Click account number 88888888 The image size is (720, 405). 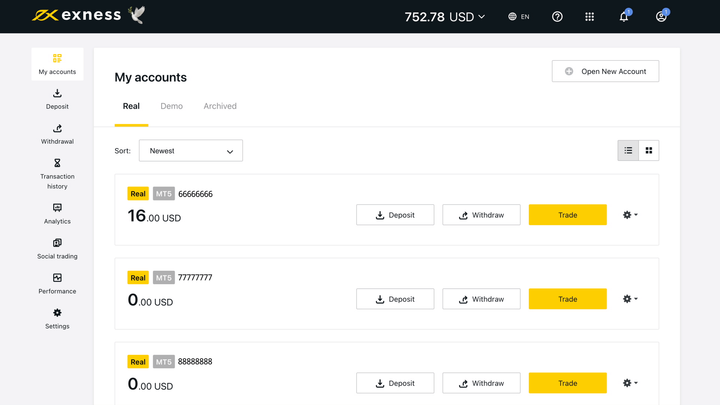[x=195, y=361]
